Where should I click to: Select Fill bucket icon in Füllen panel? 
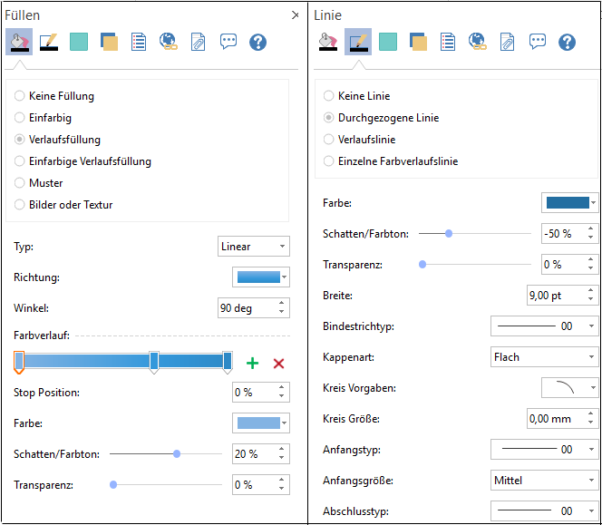coord(19,42)
